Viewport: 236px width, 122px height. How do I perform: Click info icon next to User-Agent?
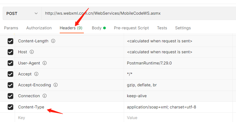click(x=45, y=63)
